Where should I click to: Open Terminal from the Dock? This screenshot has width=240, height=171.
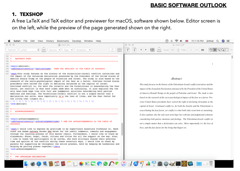click(178, 164)
